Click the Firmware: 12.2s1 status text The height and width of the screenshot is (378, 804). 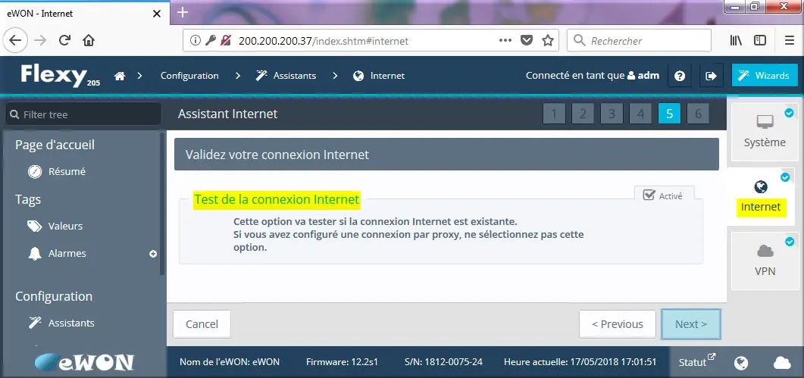[x=342, y=361]
